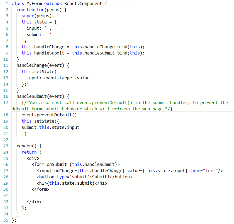Viewport: 234px width, 224px height.
Task: Click line number 35 in the gutter
Action: pyautogui.click(x=6, y=220)
